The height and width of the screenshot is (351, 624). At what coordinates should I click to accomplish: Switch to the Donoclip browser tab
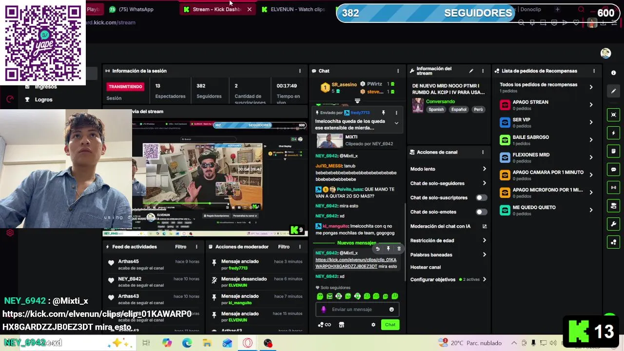pos(530,9)
